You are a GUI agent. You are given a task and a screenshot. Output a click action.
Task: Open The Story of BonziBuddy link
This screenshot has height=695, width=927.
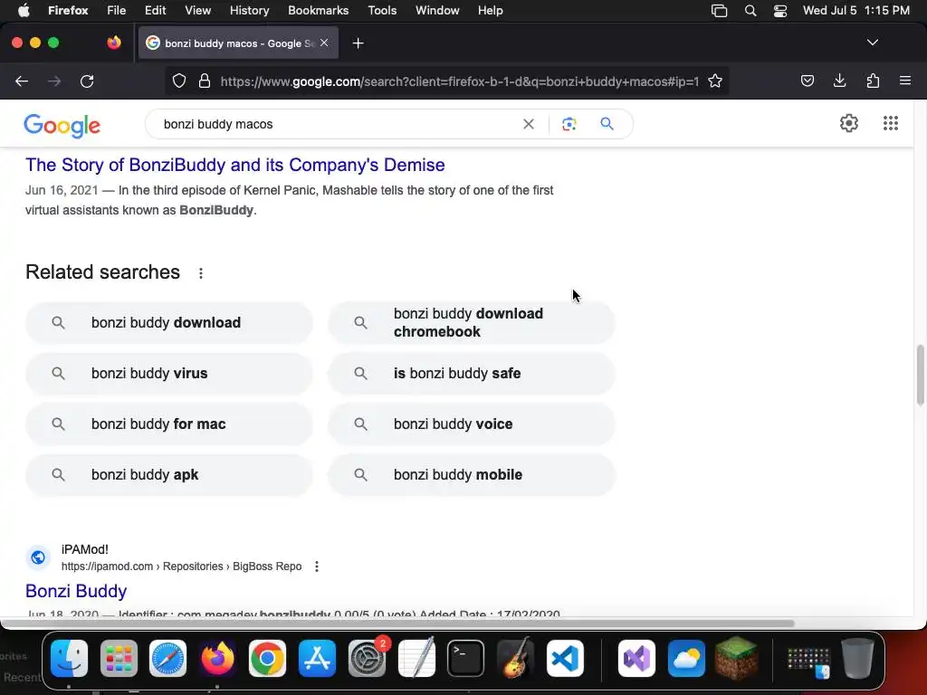coord(235,165)
